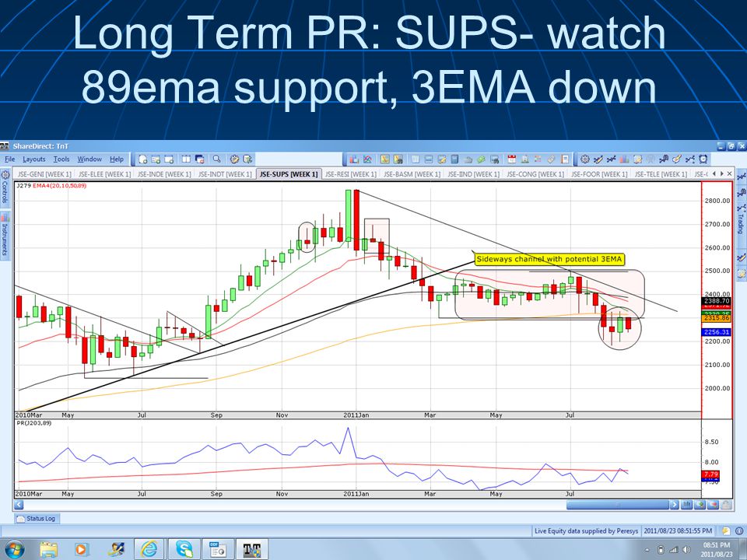Click the status bar note icon
Viewport: 747px width, 560px height.
tap(725, 530)
